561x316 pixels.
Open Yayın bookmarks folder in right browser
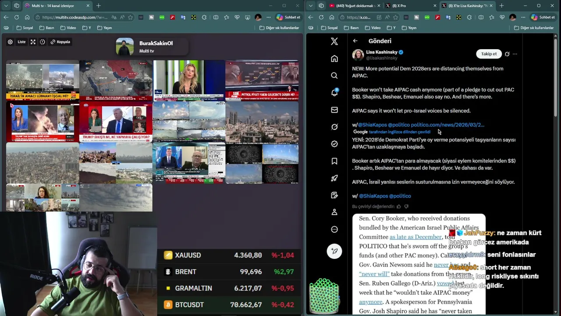coord(408,28)
